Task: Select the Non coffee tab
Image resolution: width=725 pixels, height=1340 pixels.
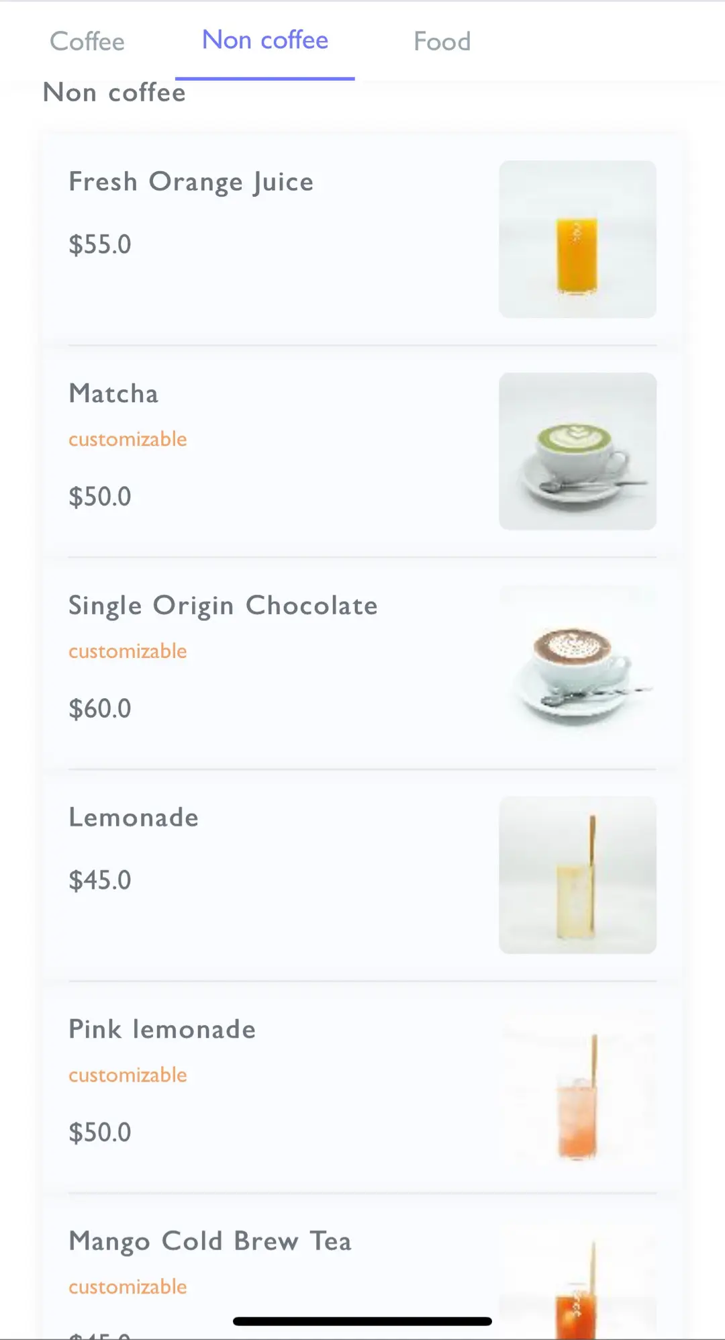Action: [265, 40]
